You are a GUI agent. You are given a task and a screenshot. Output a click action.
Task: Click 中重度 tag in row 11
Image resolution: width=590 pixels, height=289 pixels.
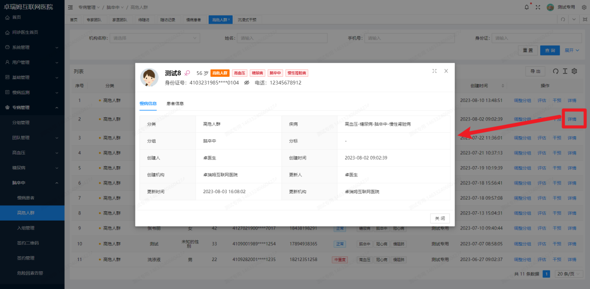339,259
